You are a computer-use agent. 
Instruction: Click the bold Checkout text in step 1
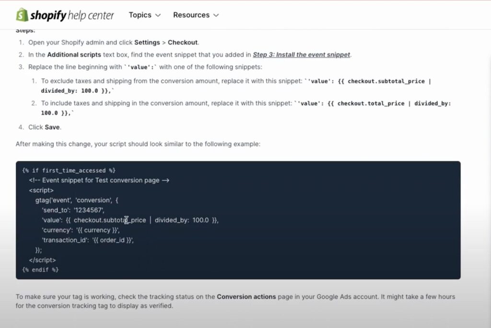pos(183,43)
